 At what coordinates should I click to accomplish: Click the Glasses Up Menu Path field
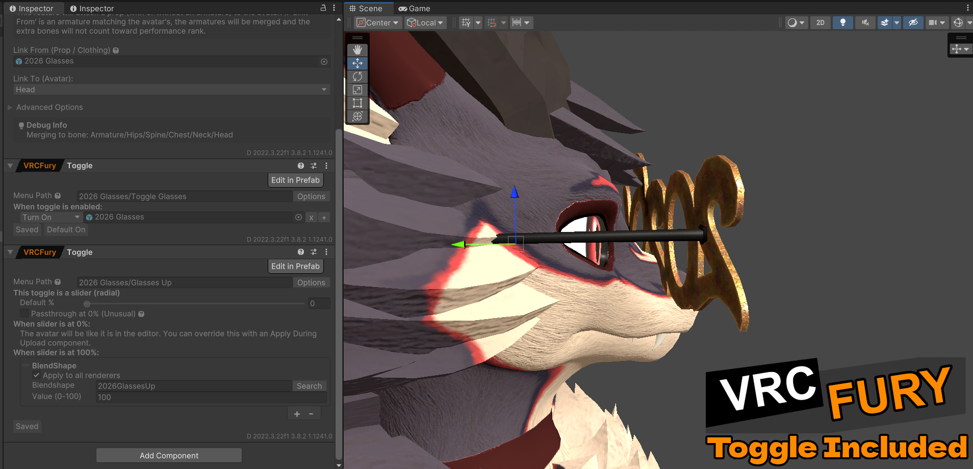tap(184, 282)
